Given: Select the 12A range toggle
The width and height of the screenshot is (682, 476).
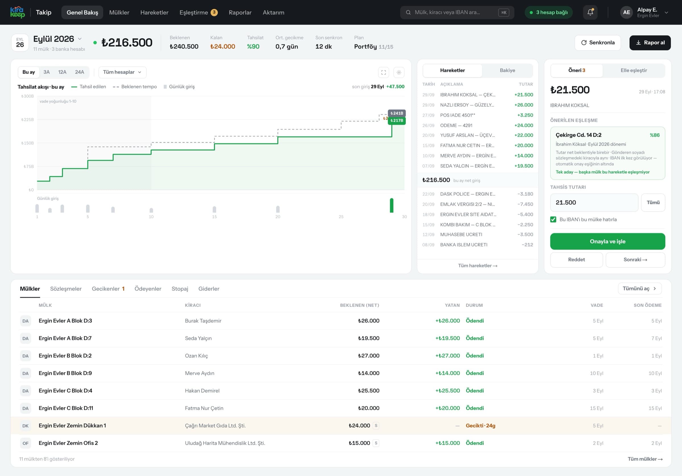Looking at the screenshot, I should [x=62, y=72].
